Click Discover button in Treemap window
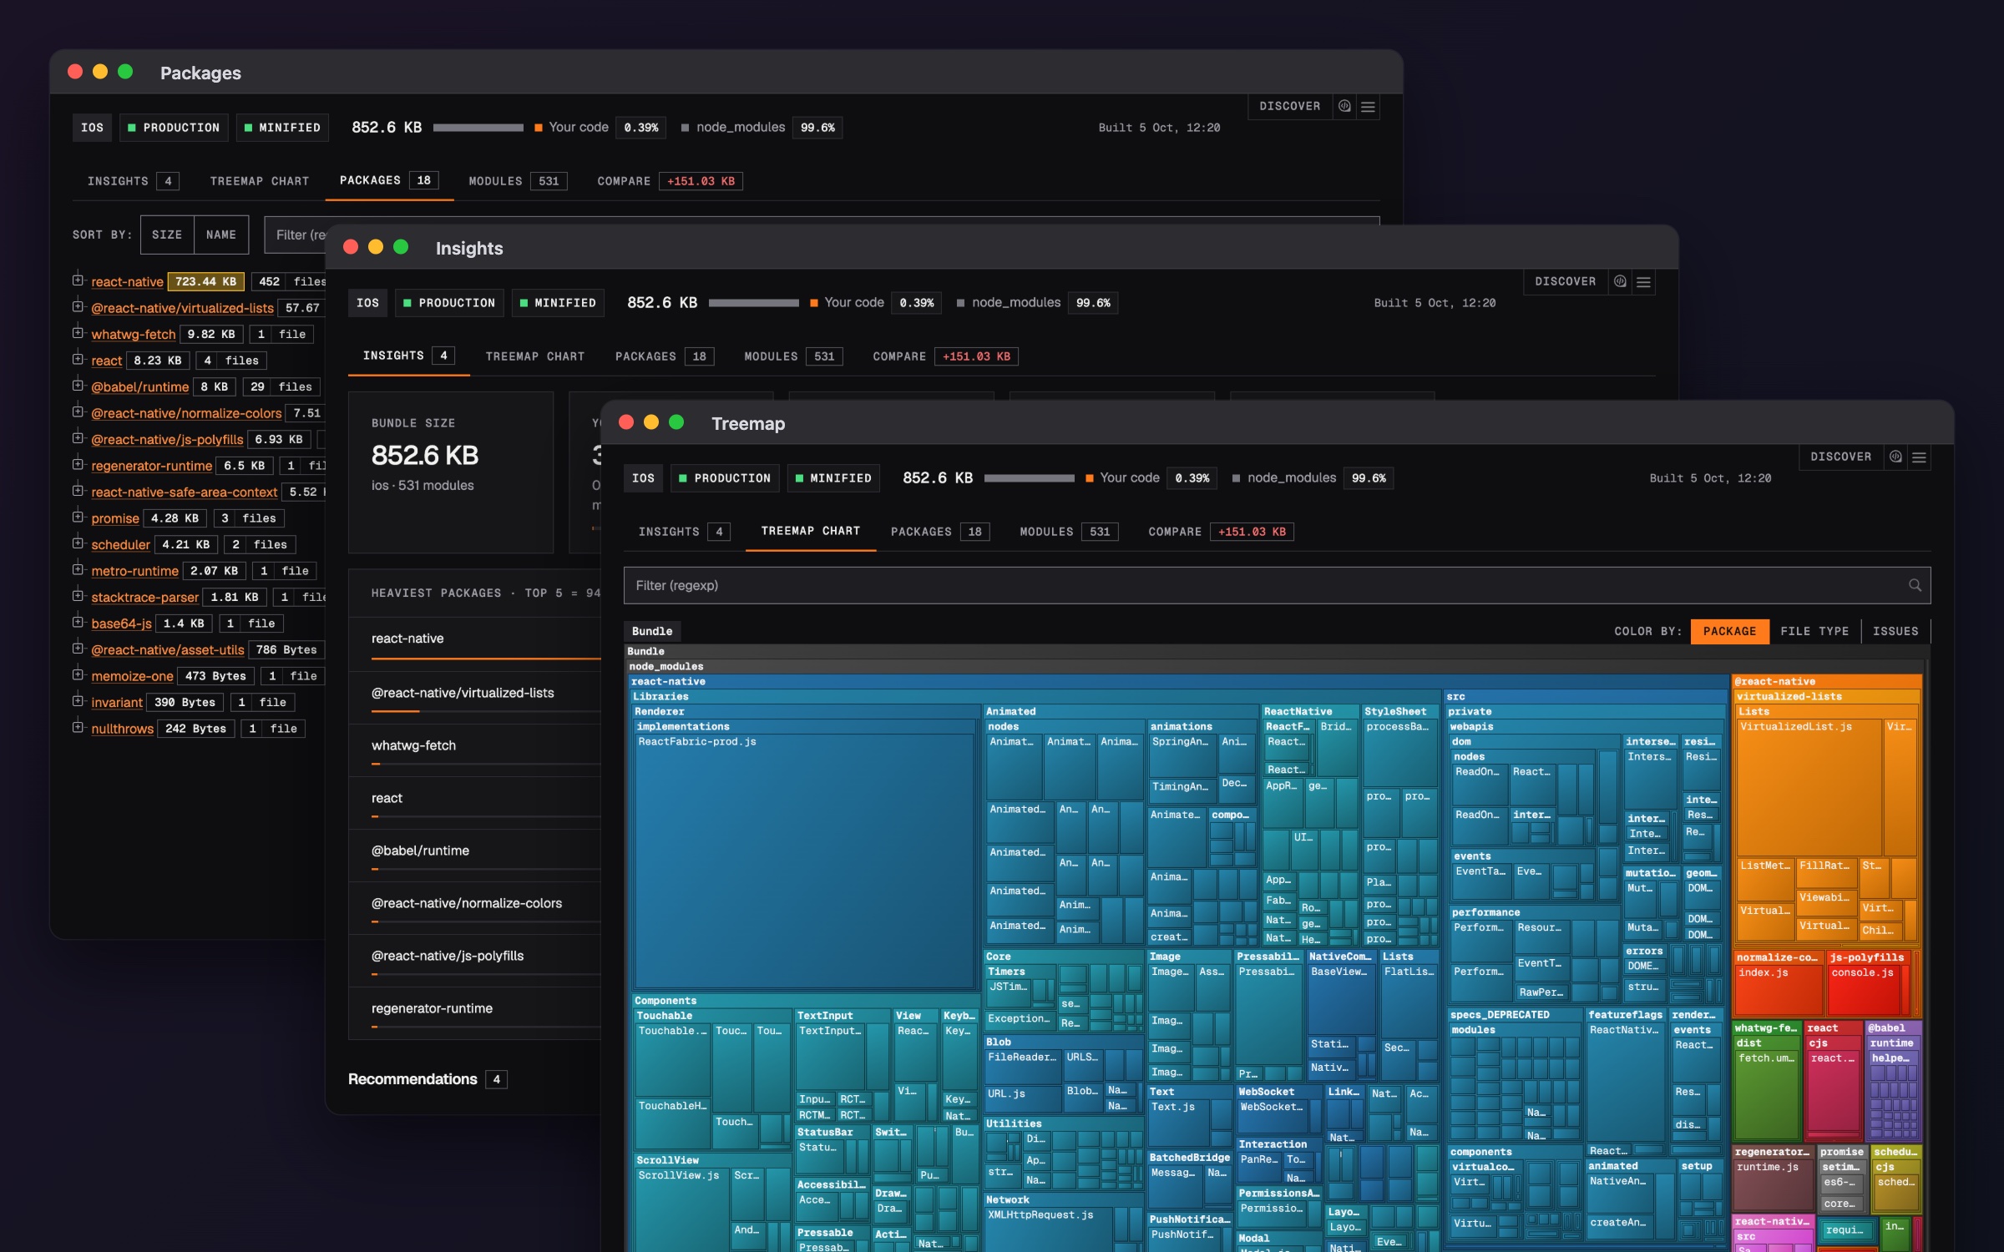 click(x=1840, y=457)
